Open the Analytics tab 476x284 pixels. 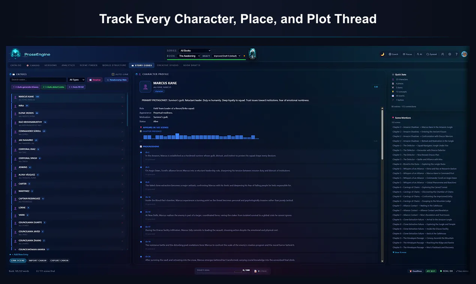tap(68, 65)
